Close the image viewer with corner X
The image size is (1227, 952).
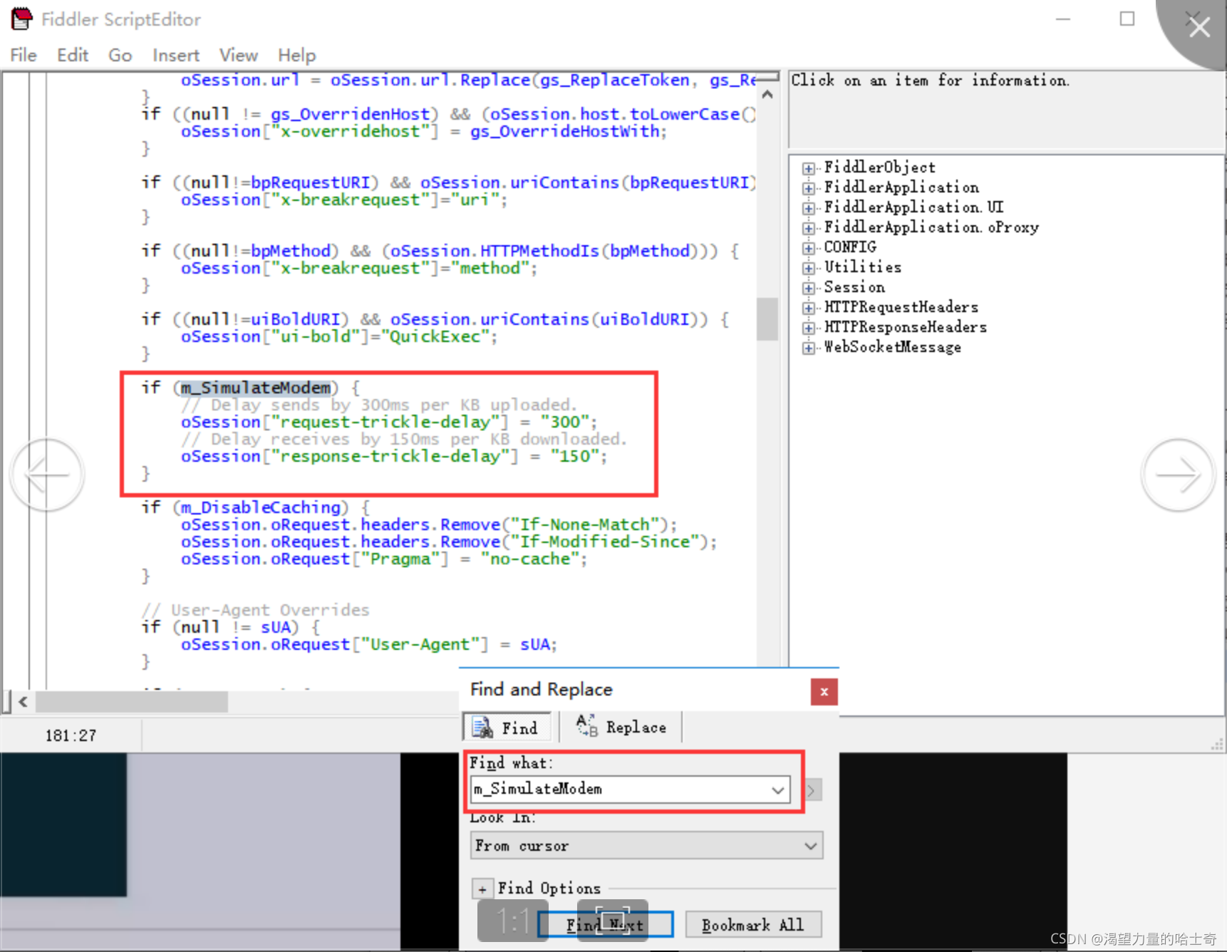[1199, 26]
